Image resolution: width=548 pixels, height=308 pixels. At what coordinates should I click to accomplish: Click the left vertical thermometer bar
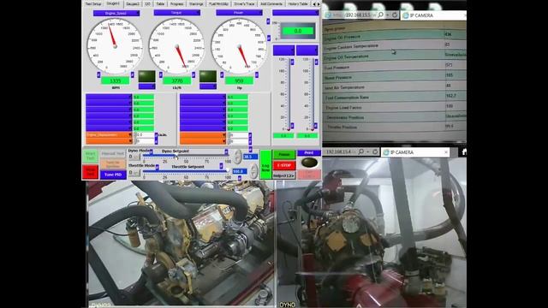pyautogui.click(x=289, y=94)
